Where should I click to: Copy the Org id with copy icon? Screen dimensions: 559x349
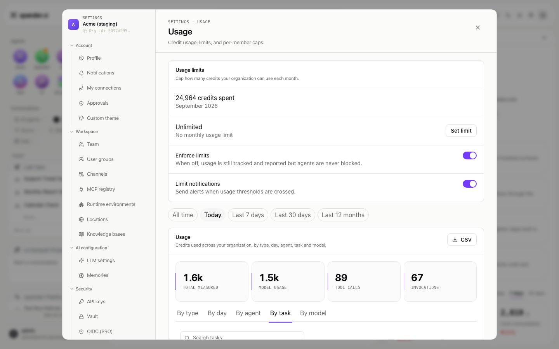[85, 31]
